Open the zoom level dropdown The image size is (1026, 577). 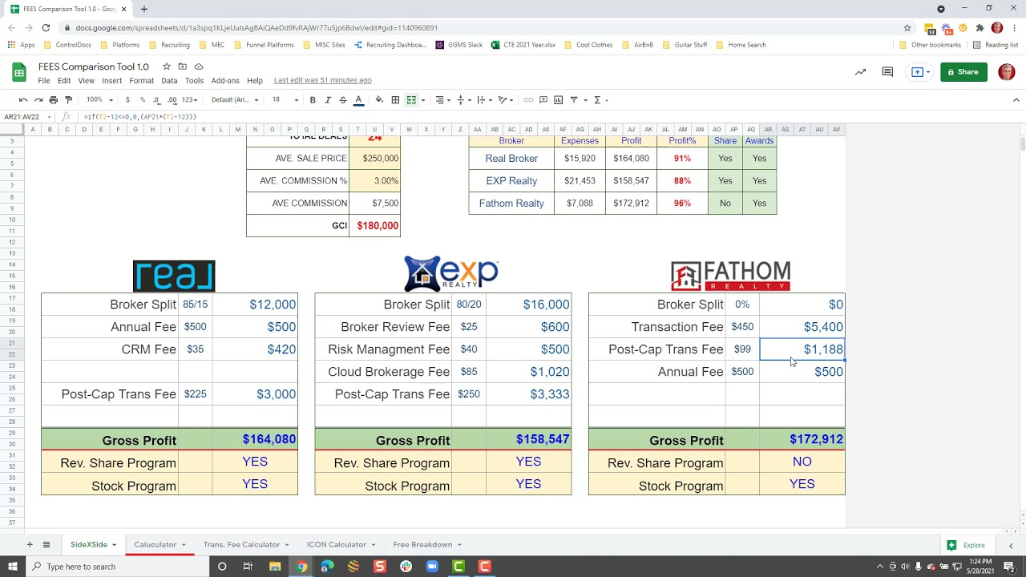click(99, 100)
